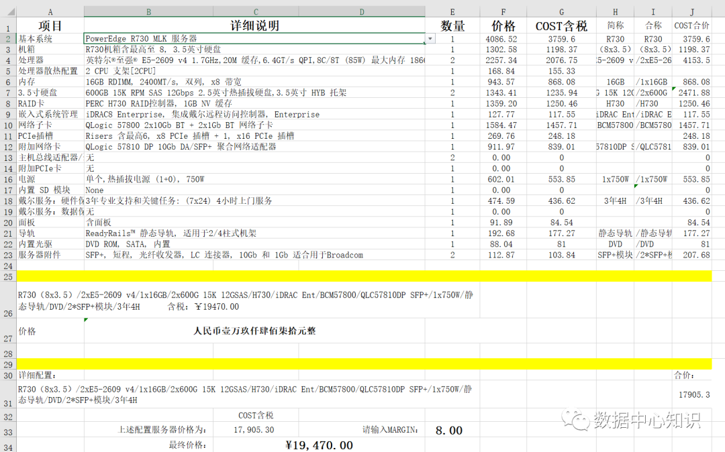Click the 项目 header cell
The height and width of the screenshot is (452, 725).
coord(50,25)
